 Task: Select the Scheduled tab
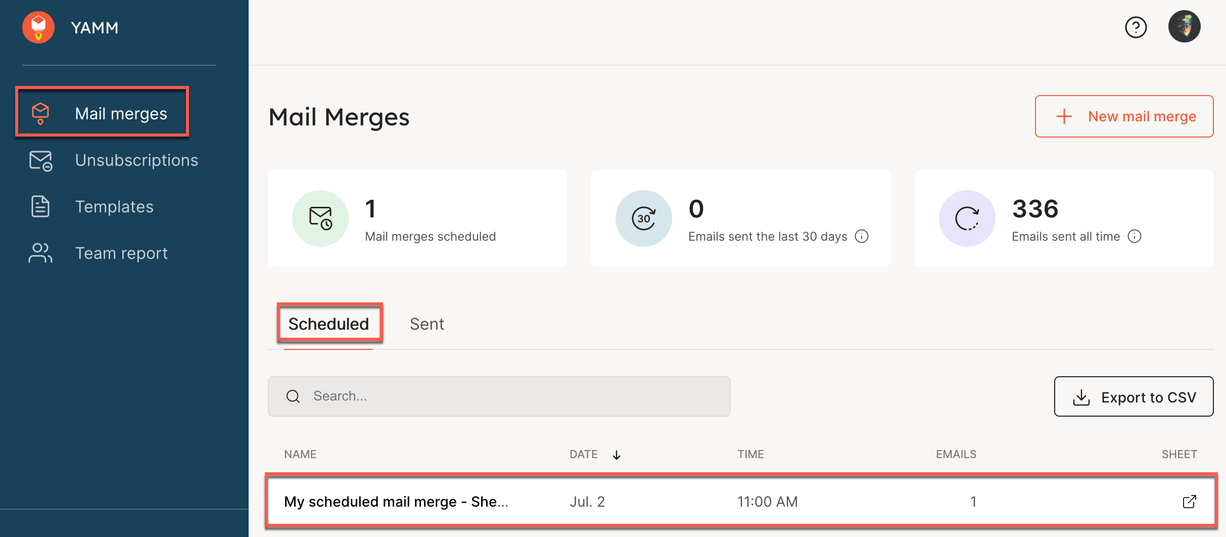pos(328,324)
